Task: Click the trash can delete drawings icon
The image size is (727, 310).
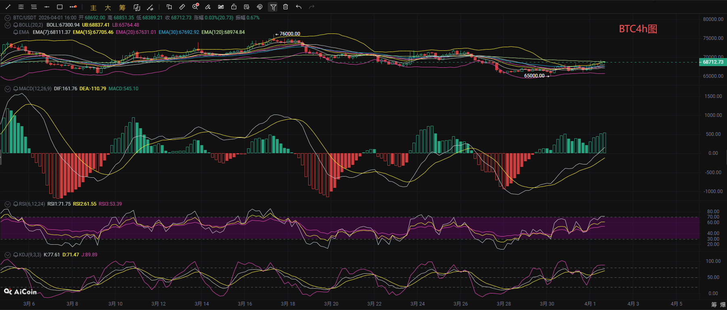Action: [x=286, y=7]
